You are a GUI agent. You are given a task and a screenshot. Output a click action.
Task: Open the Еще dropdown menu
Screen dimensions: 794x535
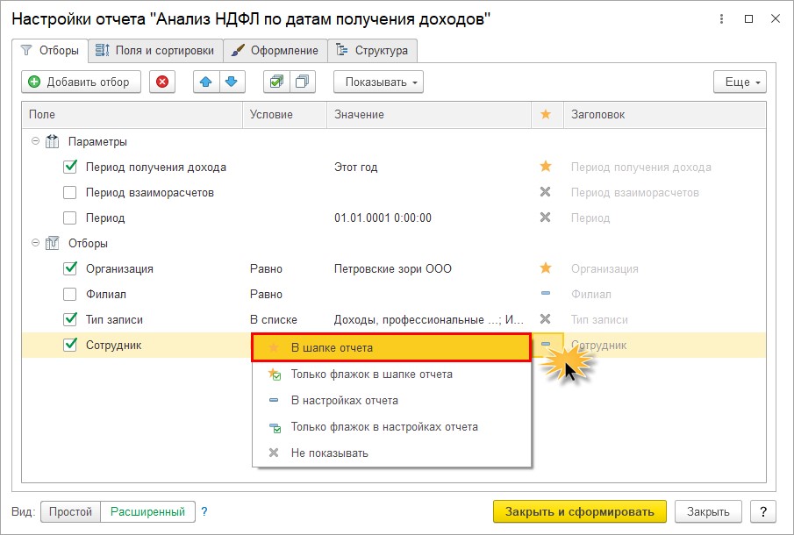point(740,82)
